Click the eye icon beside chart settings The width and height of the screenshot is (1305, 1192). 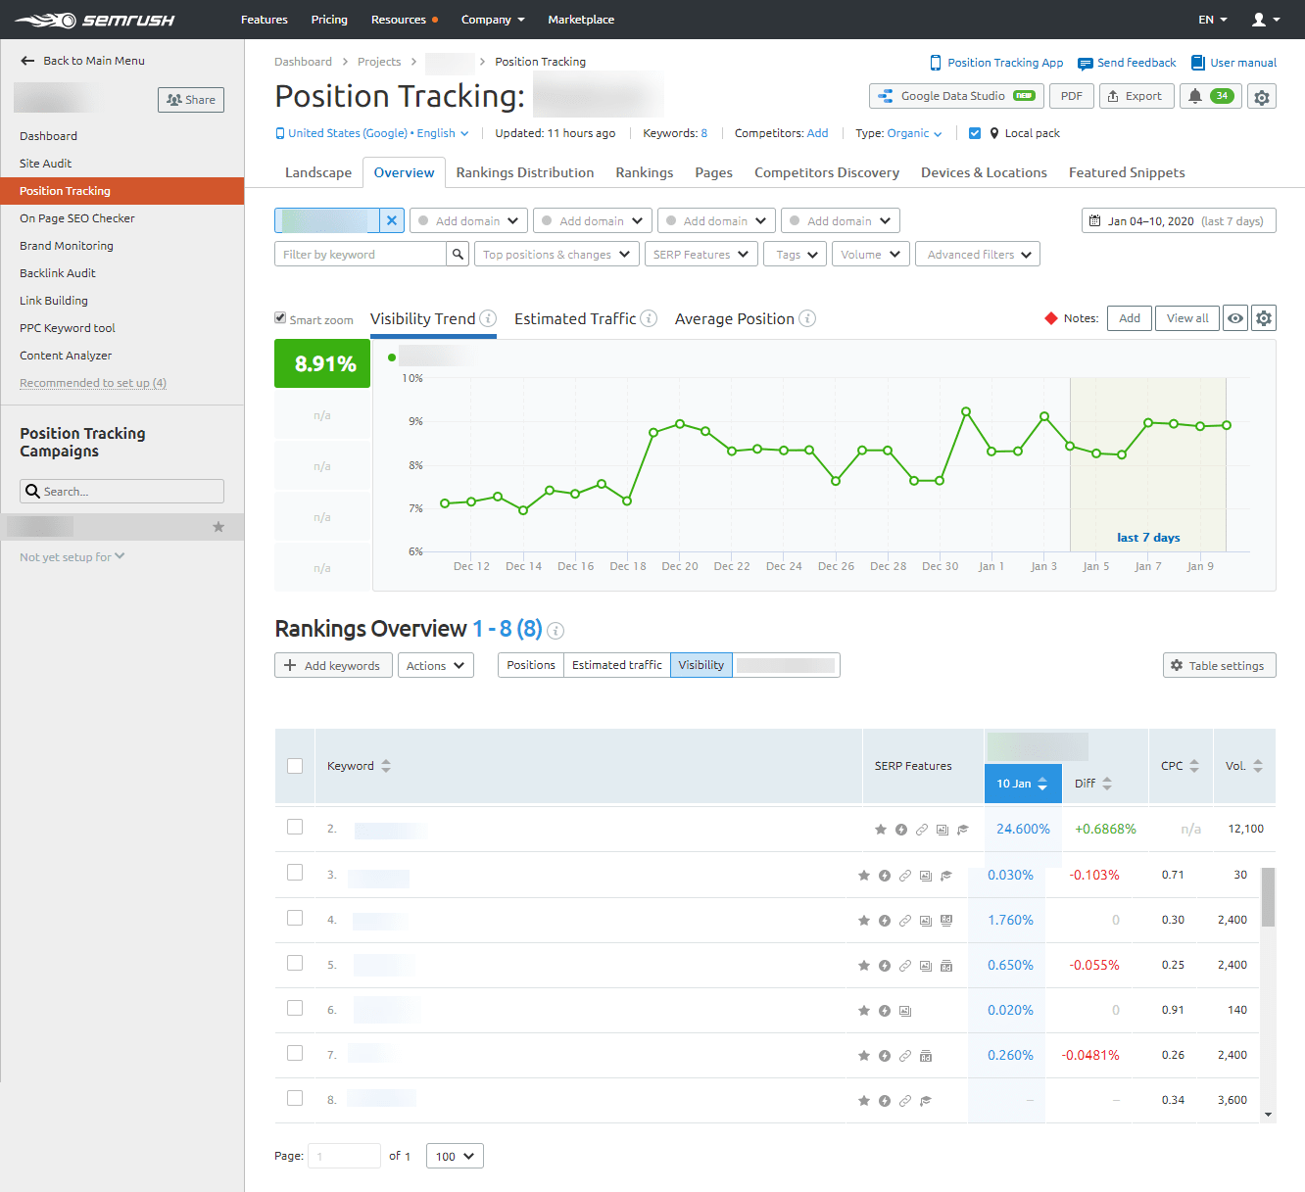click(1234, 318)
